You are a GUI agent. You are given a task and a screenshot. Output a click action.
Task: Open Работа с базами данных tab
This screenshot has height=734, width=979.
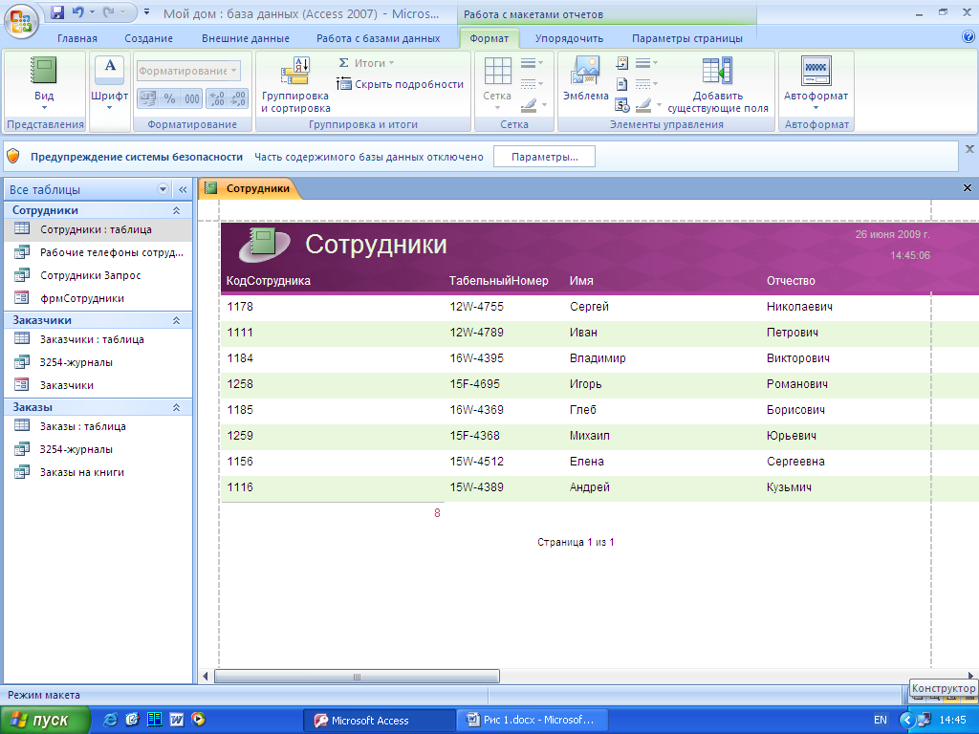(379, 38)
